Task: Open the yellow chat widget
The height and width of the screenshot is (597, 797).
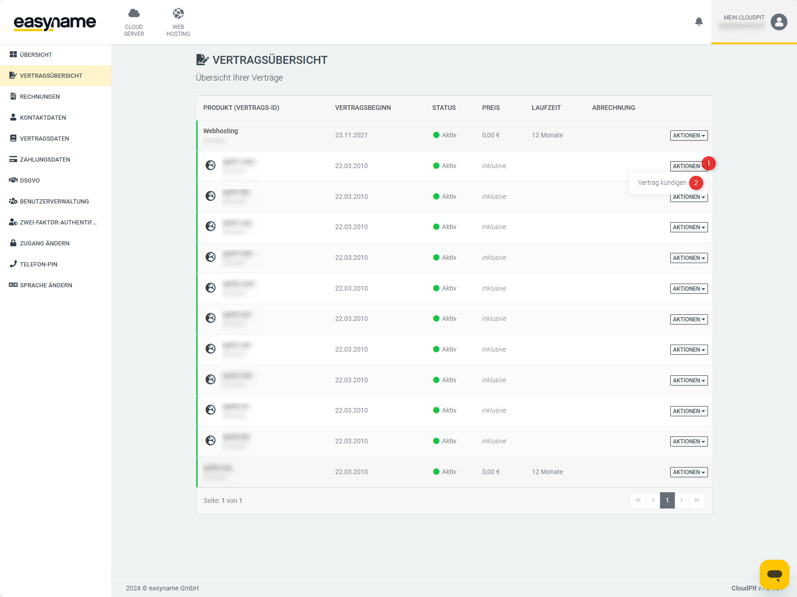Action: click(774, 574)
